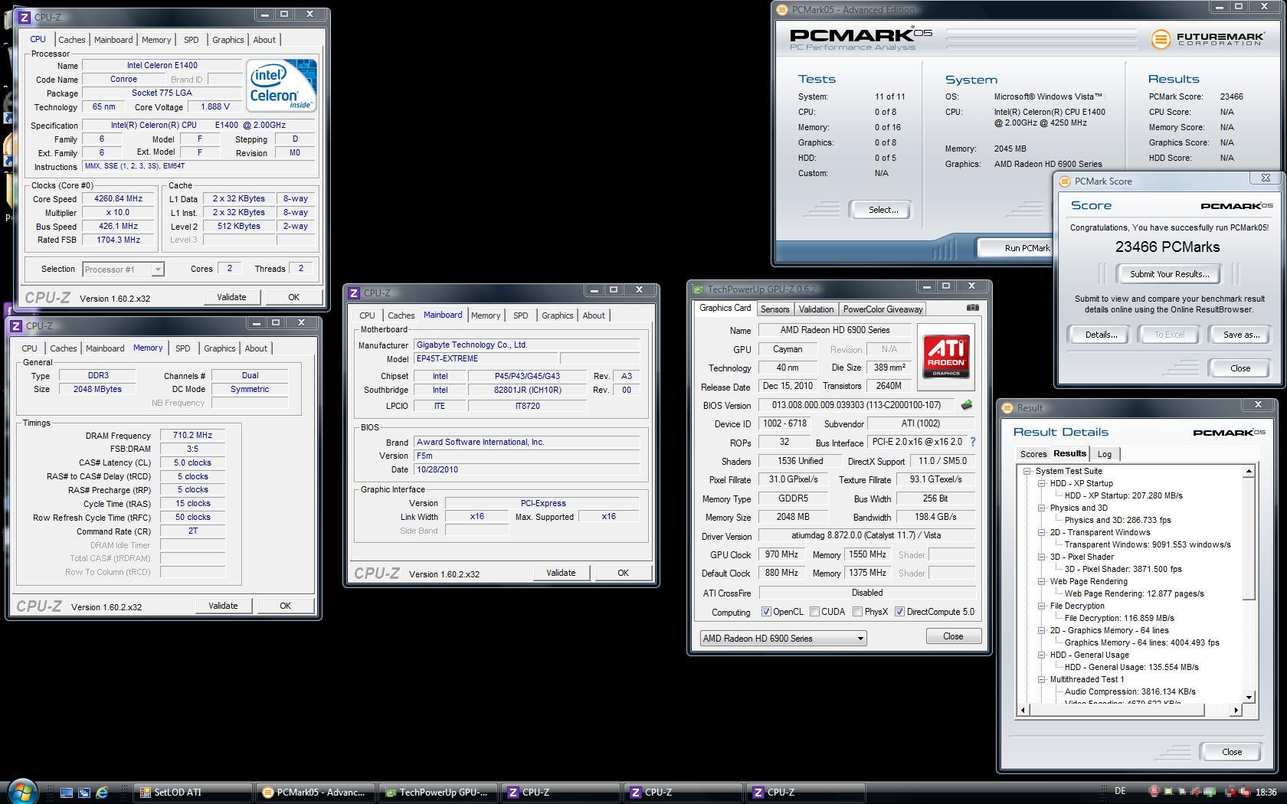This screenshot has height=804, width=1287.
Task: Switch to the Sensors tab in GPU-Z
Action: pyautogui.click(x=774, y=309)
